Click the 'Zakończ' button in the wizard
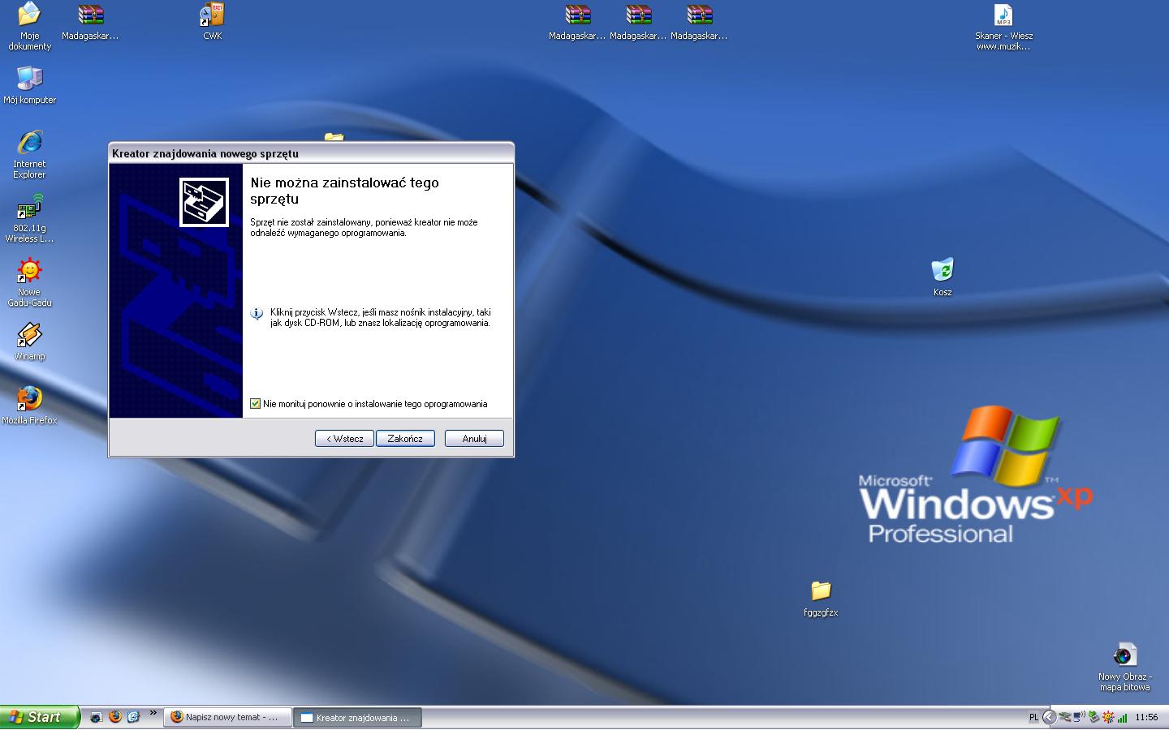 (x=405, y=439)
